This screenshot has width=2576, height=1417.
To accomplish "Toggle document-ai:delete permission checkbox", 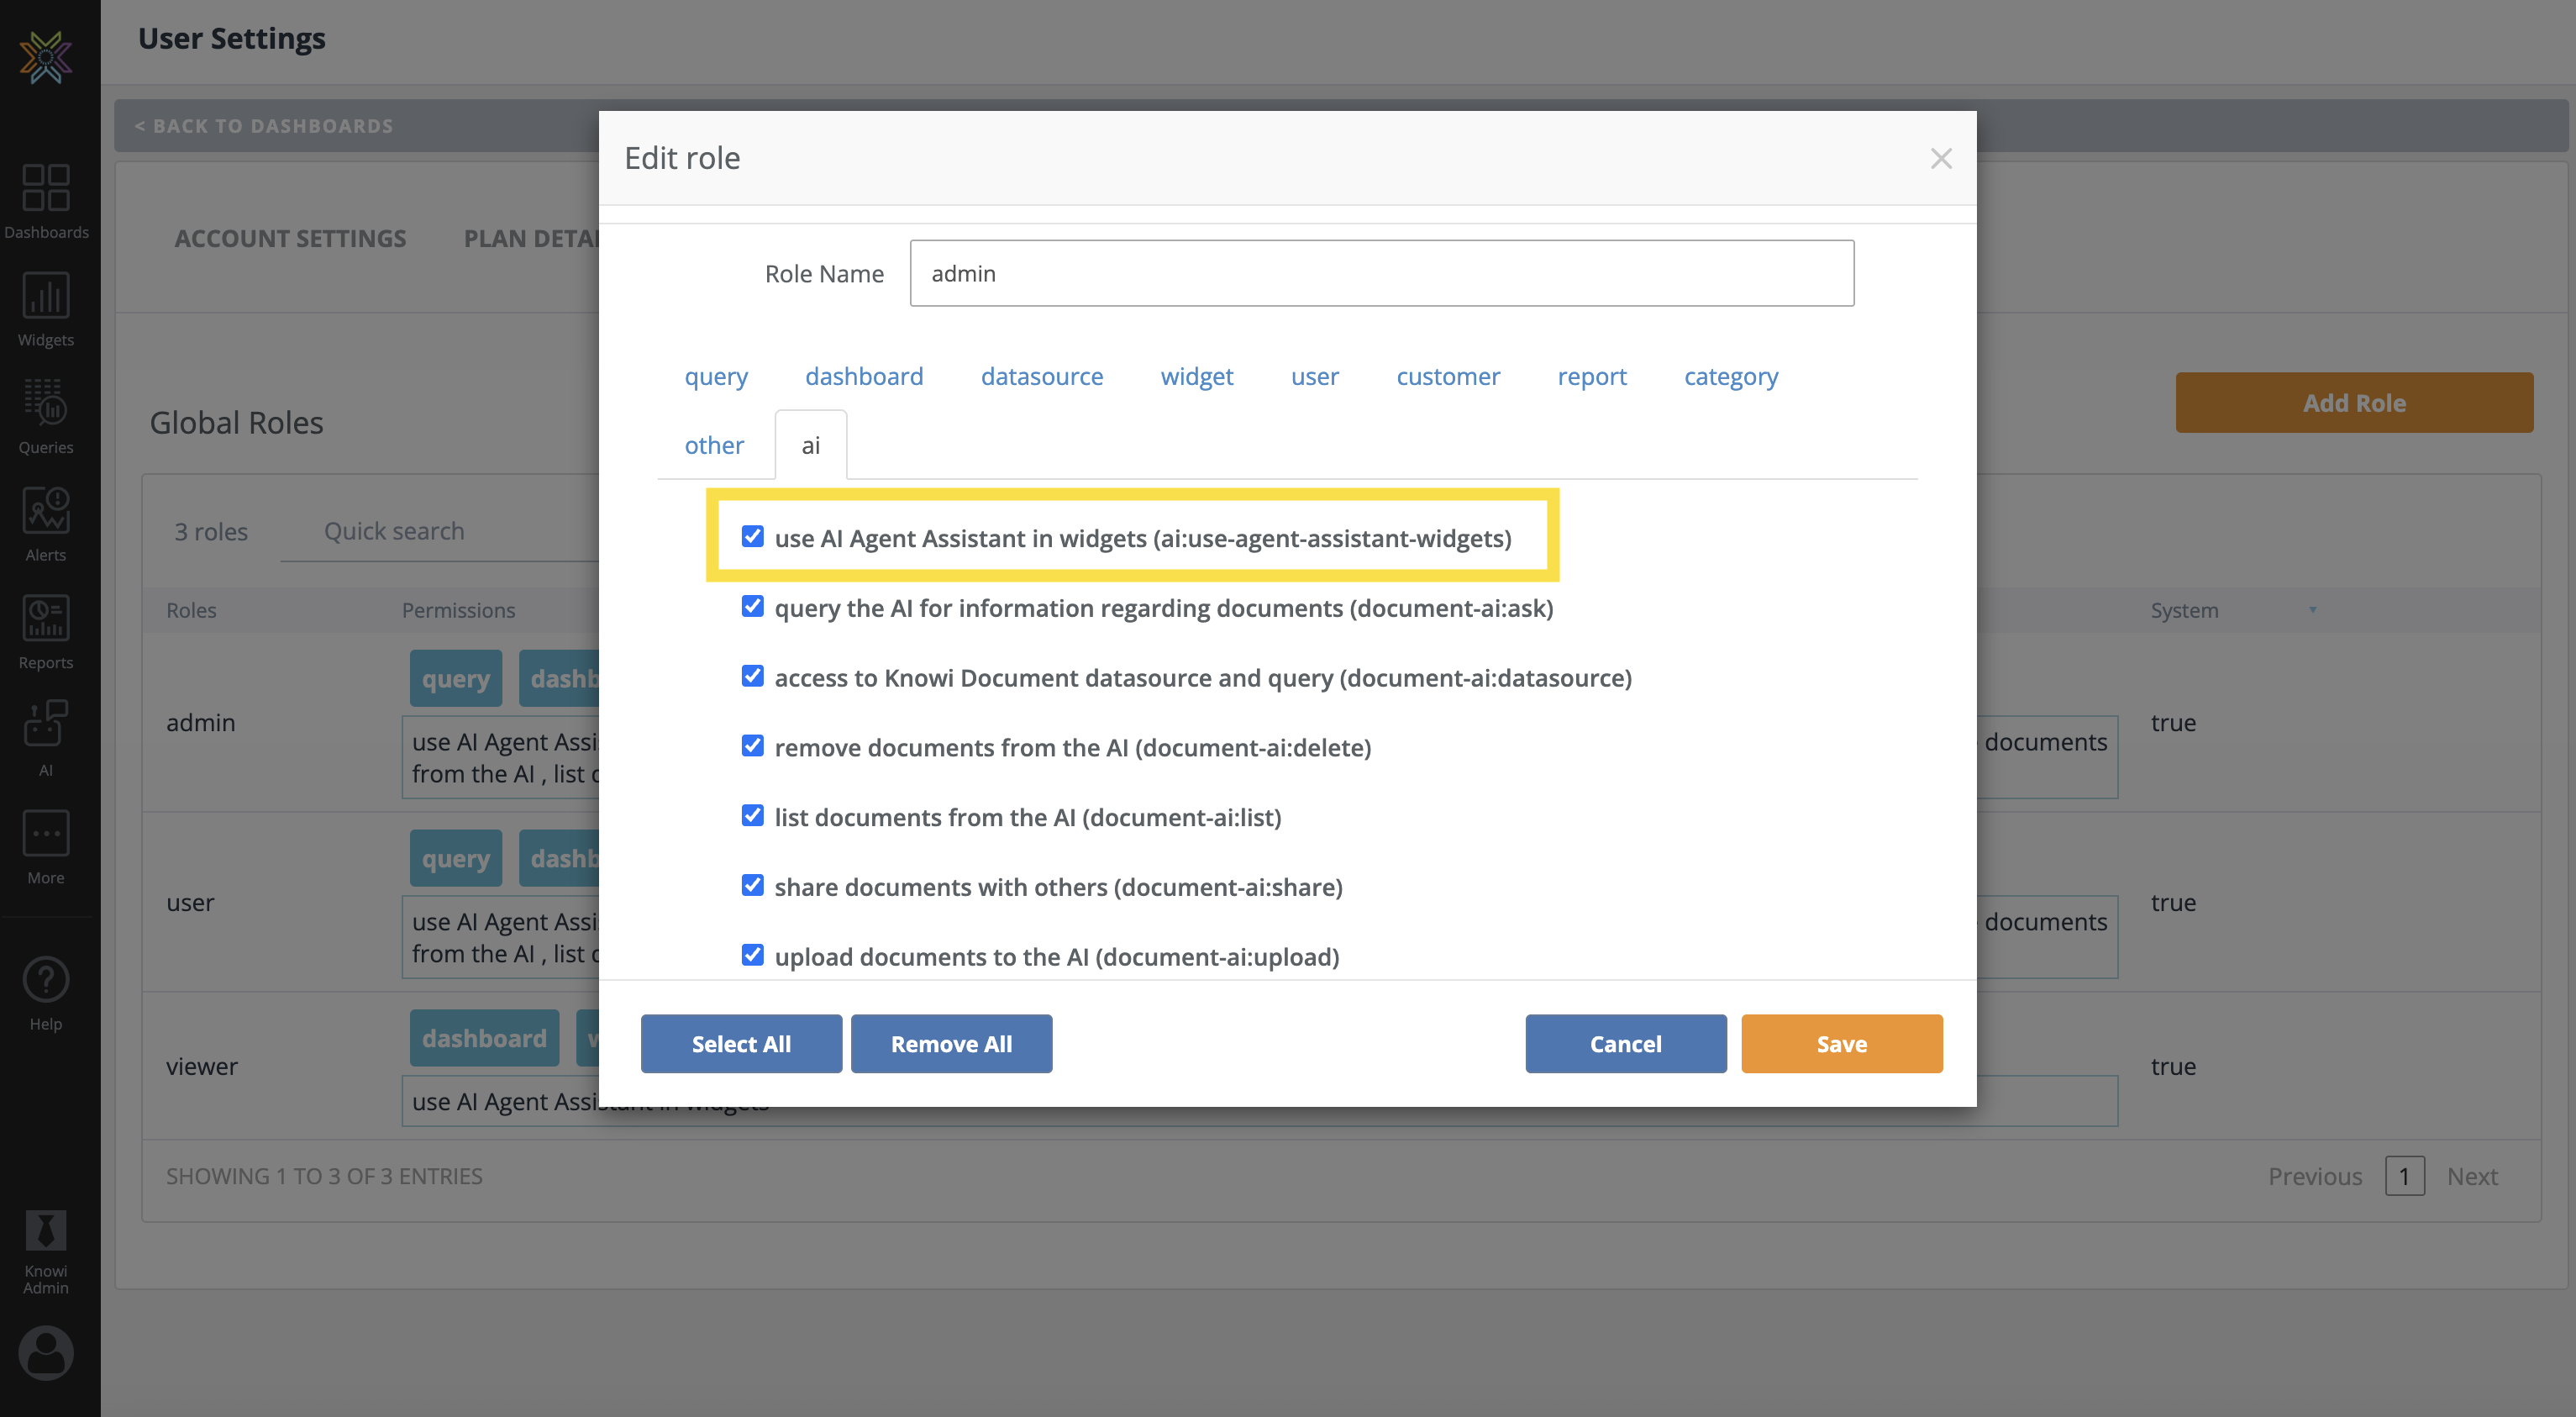I will tap(753, 746).
